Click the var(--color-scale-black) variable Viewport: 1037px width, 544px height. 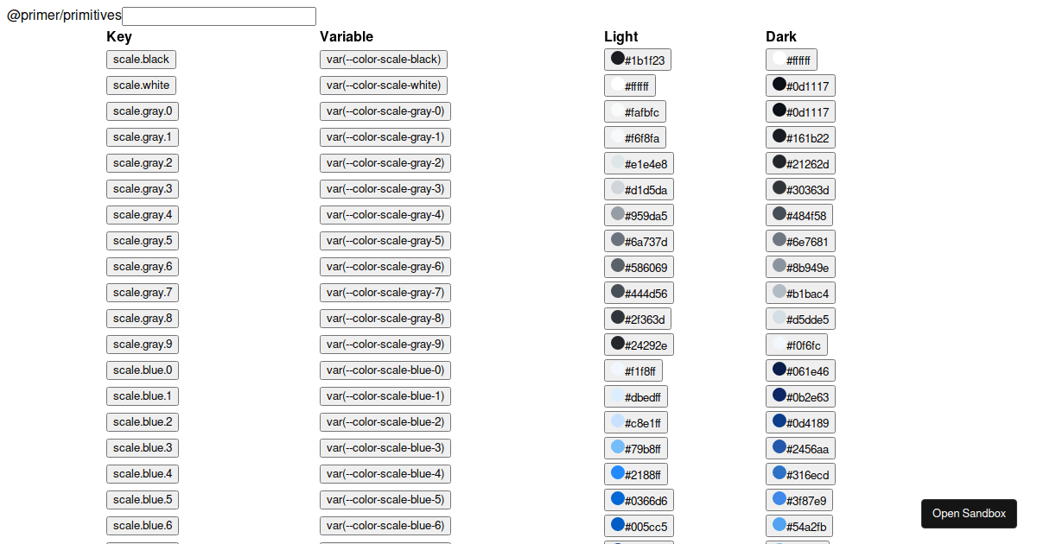coord(384,59)
